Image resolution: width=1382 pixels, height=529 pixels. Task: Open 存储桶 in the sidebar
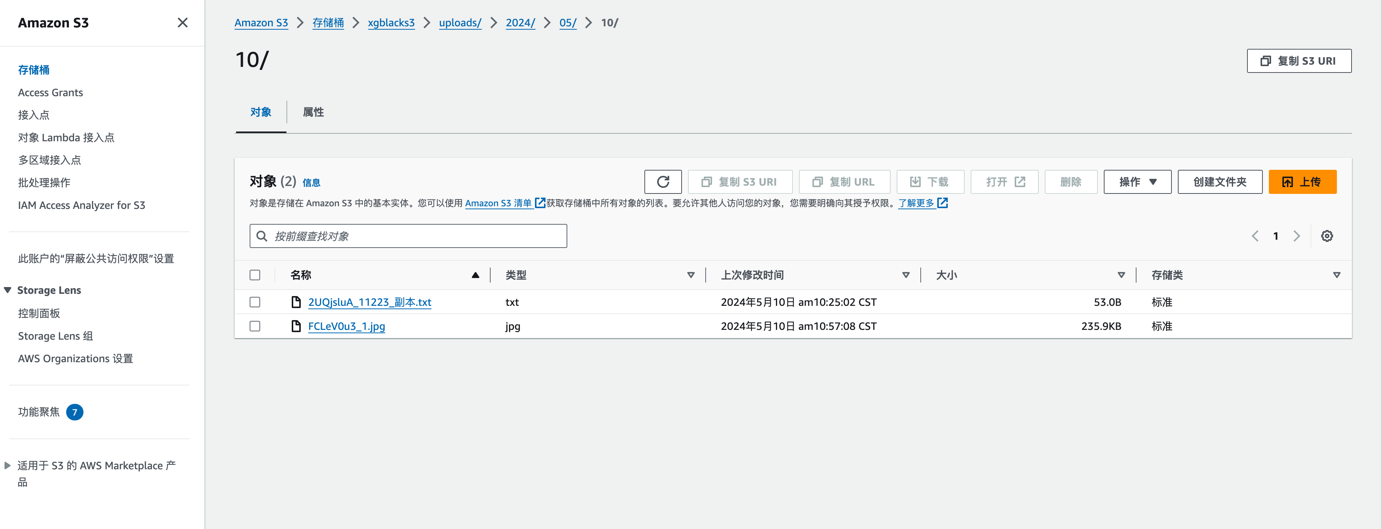33,70
